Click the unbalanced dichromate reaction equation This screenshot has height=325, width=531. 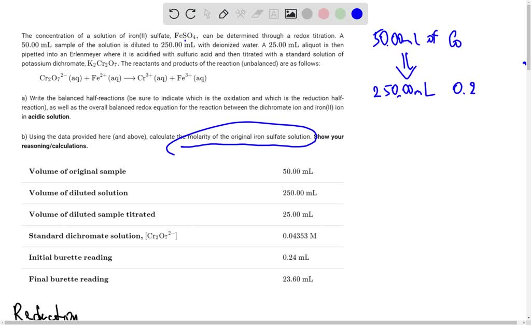click(x=123, y=78)
